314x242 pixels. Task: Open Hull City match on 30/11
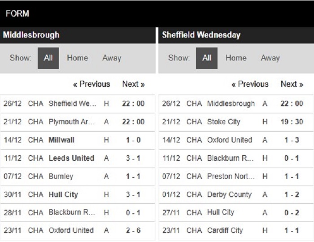pos(78,194)
